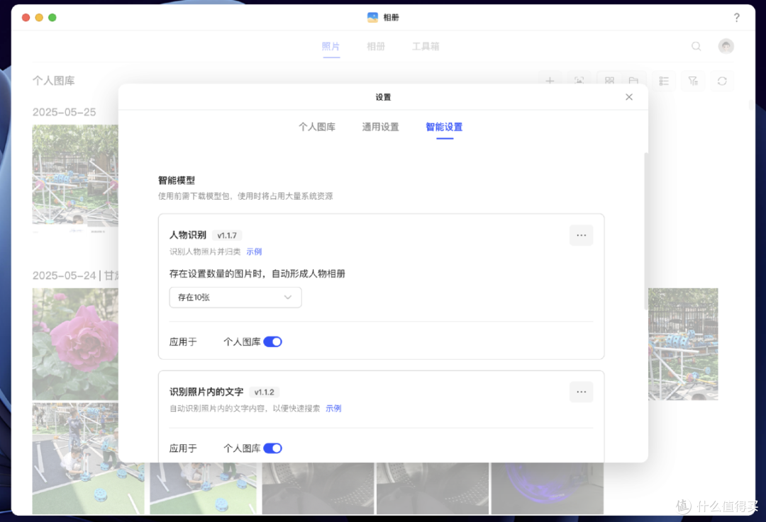The image size is (766, 522).
Task: Open more options for 人物识别
Action: pyautogui.click(x=582, y=235)
